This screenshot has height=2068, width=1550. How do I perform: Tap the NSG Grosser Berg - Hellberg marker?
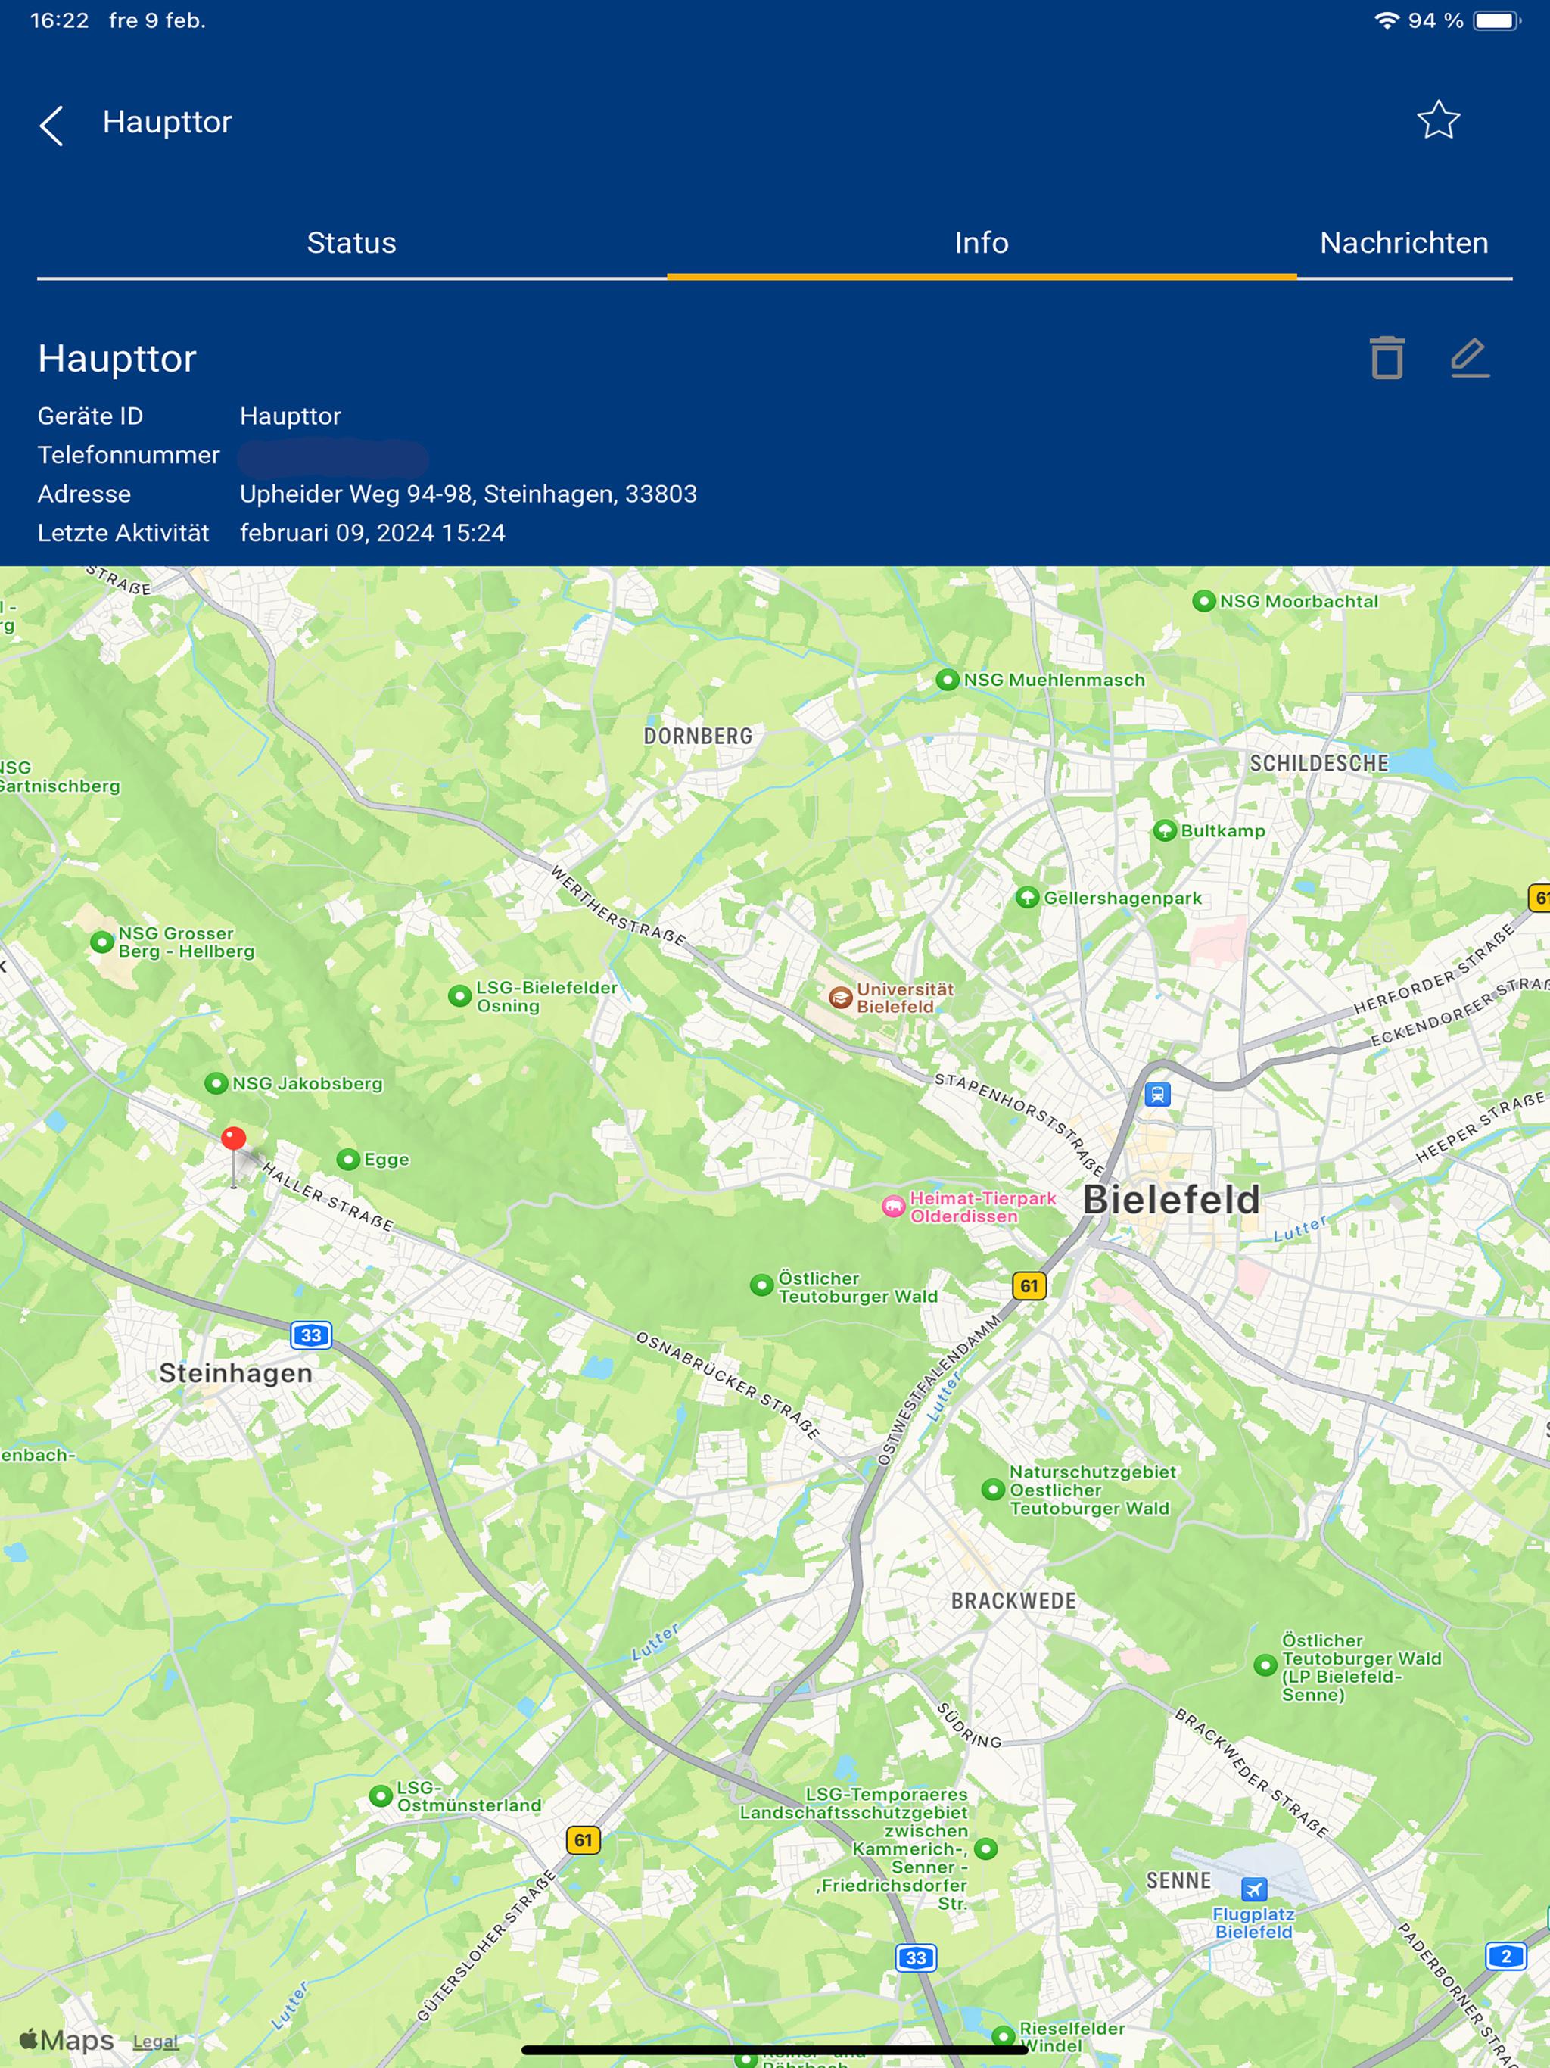(x=102, y=942)
